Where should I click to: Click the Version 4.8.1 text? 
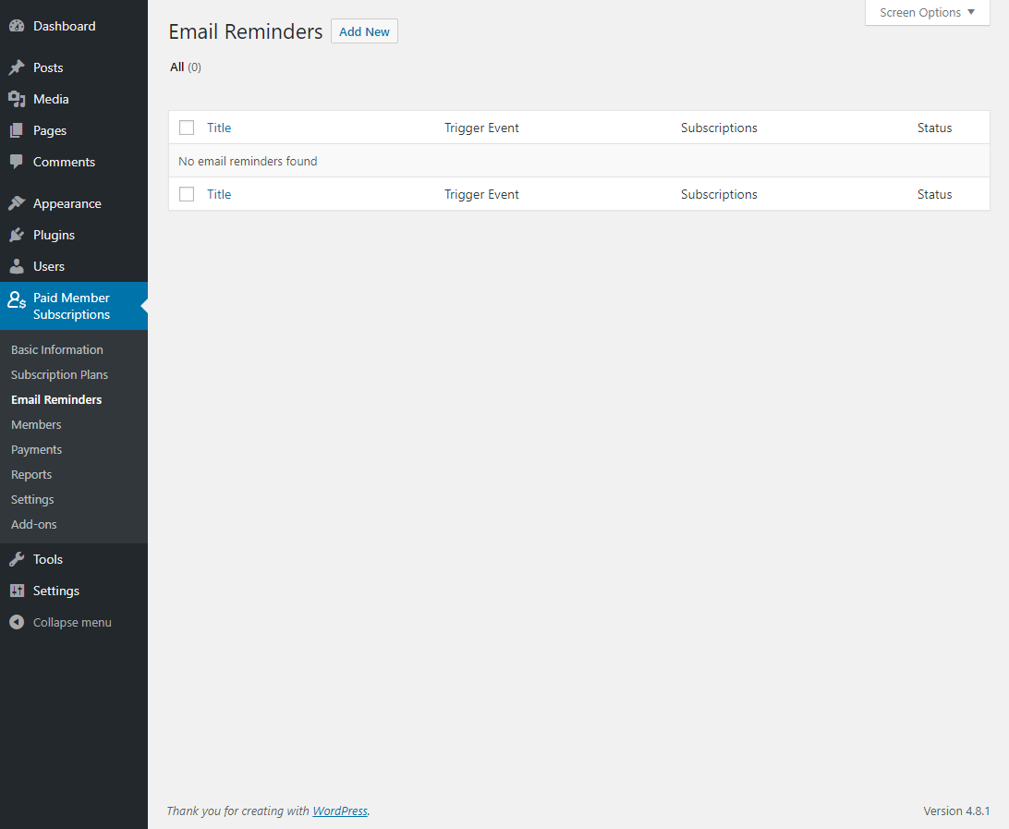tap(956, 811)
